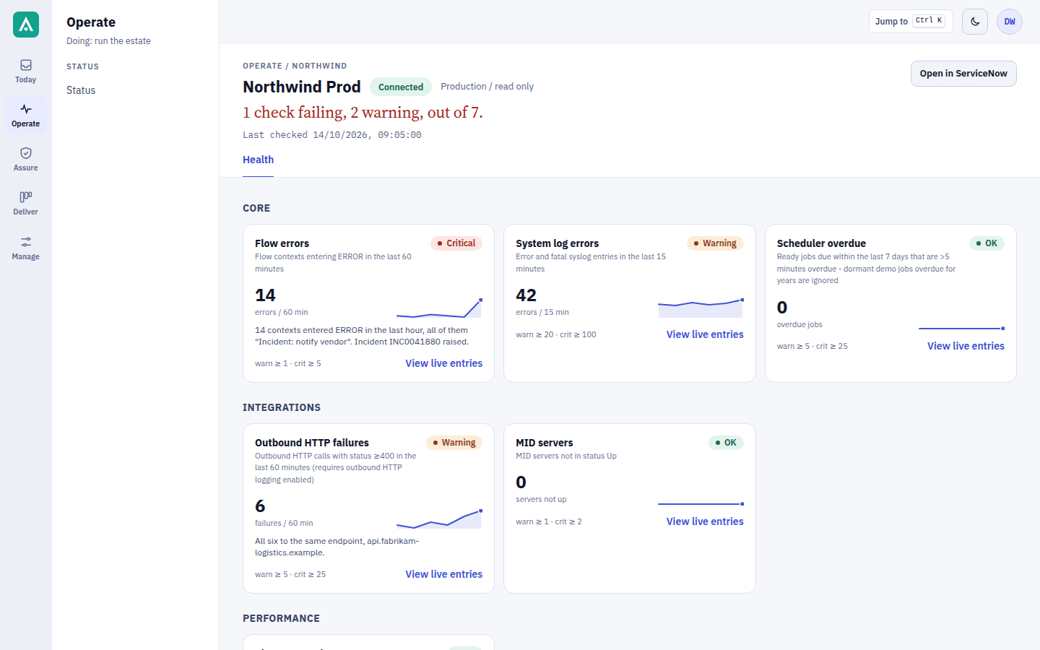Click the Warning badge on System log errors

(x=715, y=243)
